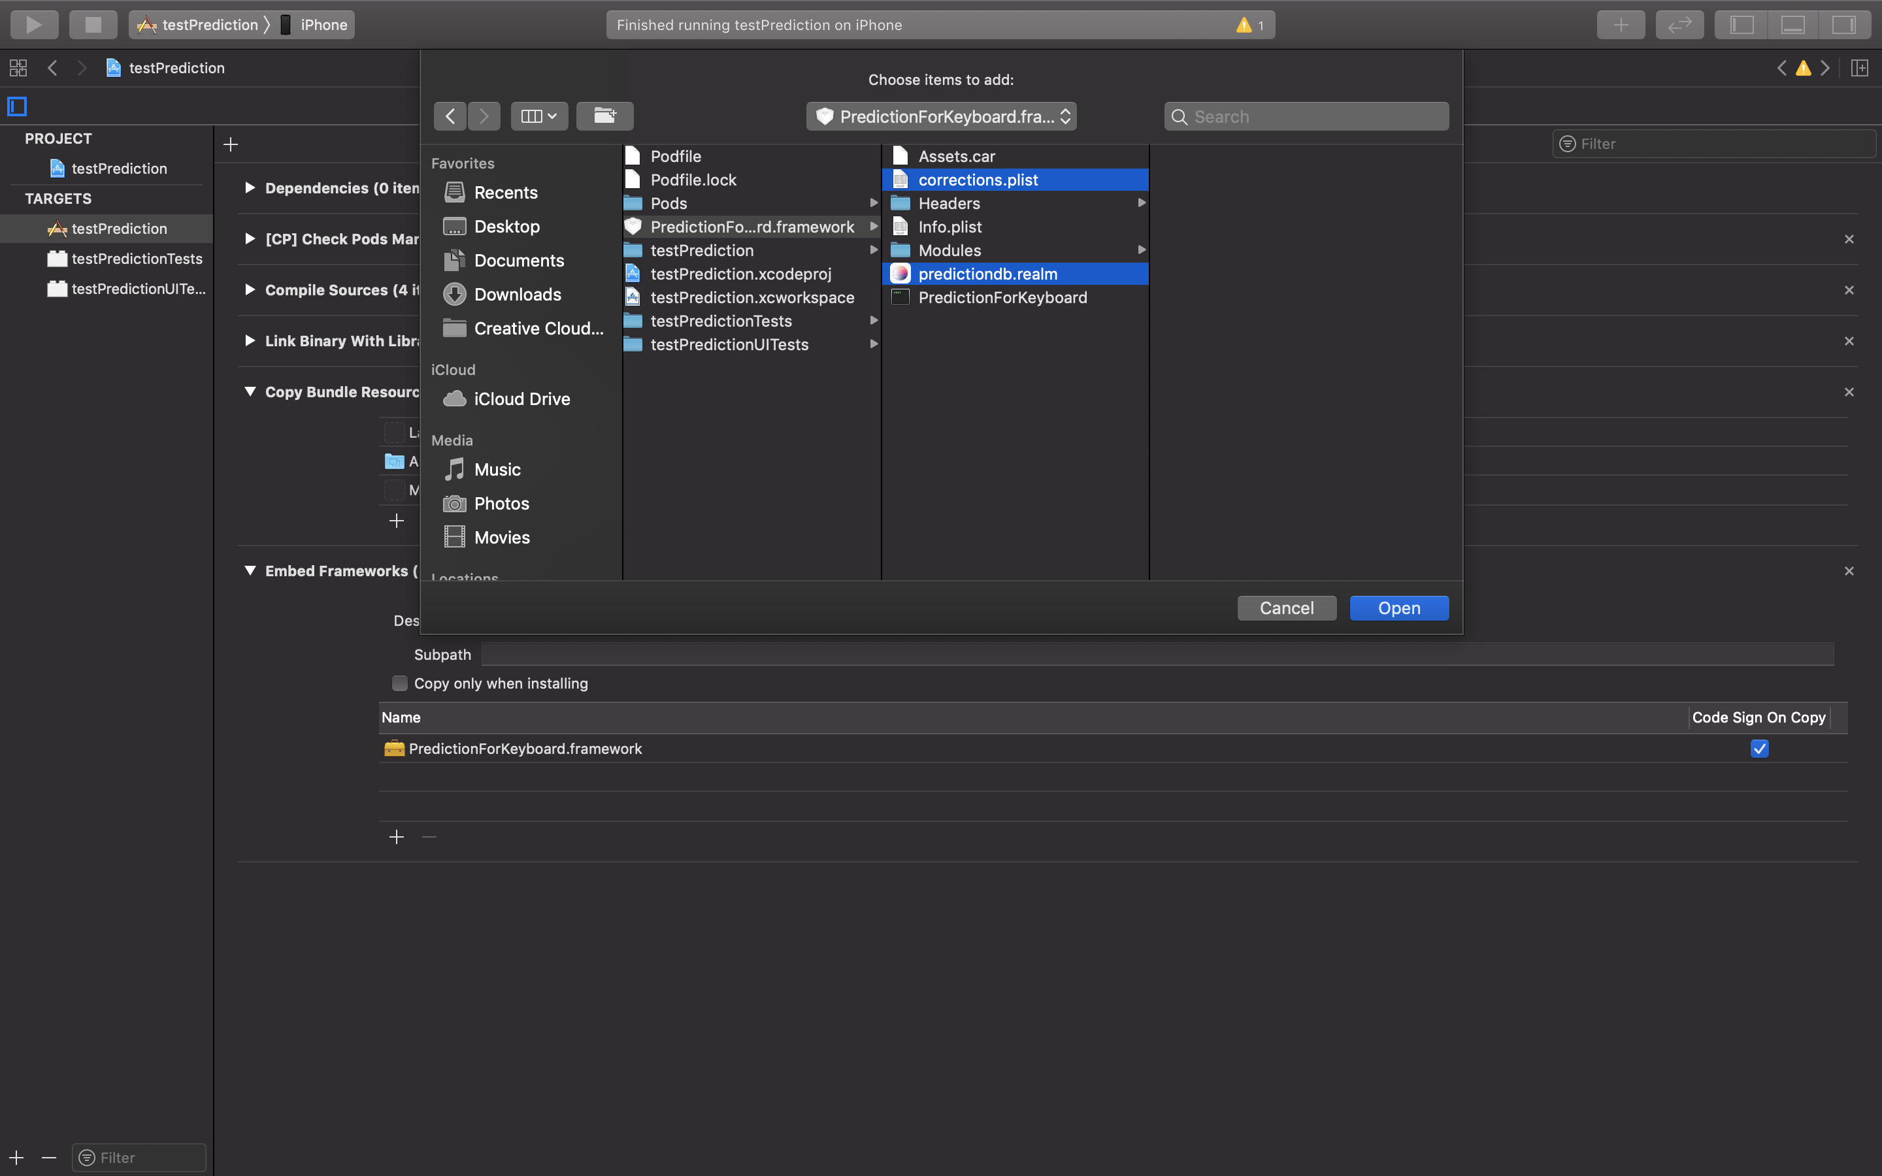Create a new folder in the dialog

tap(604, 116)
